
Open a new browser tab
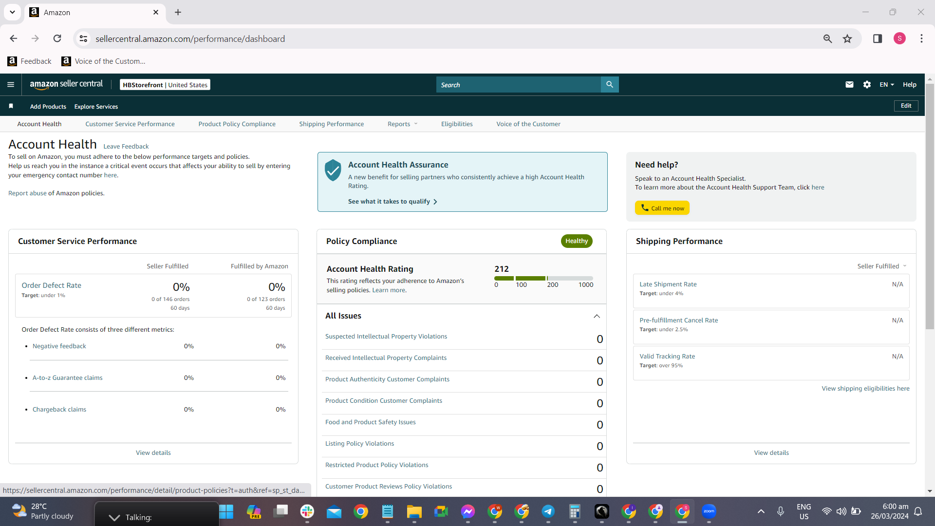(178, 12)
